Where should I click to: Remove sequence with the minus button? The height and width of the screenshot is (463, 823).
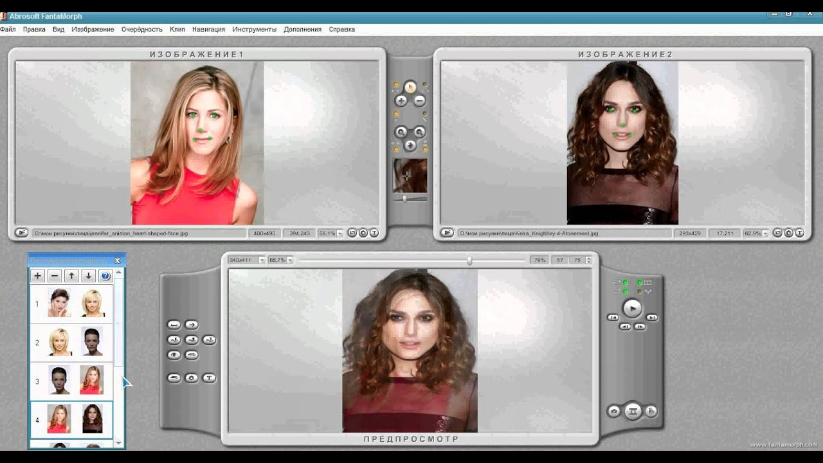[55, 276]
